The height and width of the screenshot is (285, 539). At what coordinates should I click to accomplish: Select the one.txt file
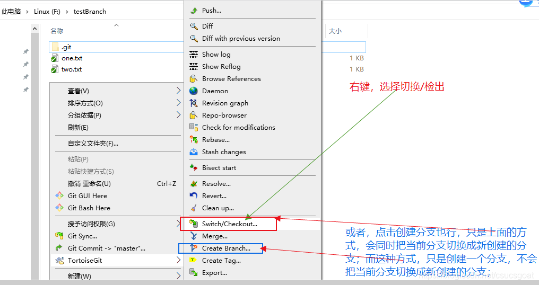tap(72, 58)
